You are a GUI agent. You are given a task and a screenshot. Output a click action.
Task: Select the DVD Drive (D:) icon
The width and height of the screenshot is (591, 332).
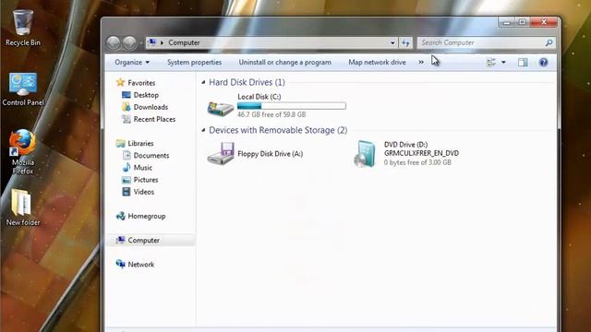click(x=365, y=154)
